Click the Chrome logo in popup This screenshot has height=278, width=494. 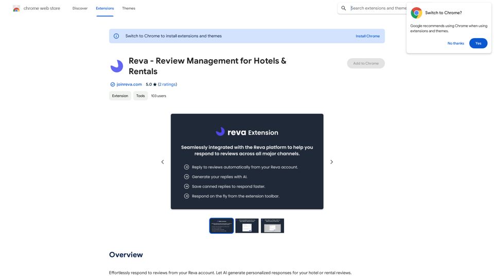416,13
